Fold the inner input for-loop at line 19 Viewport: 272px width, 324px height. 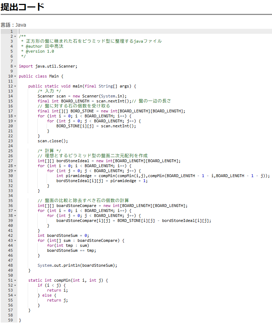click(15, 121)
